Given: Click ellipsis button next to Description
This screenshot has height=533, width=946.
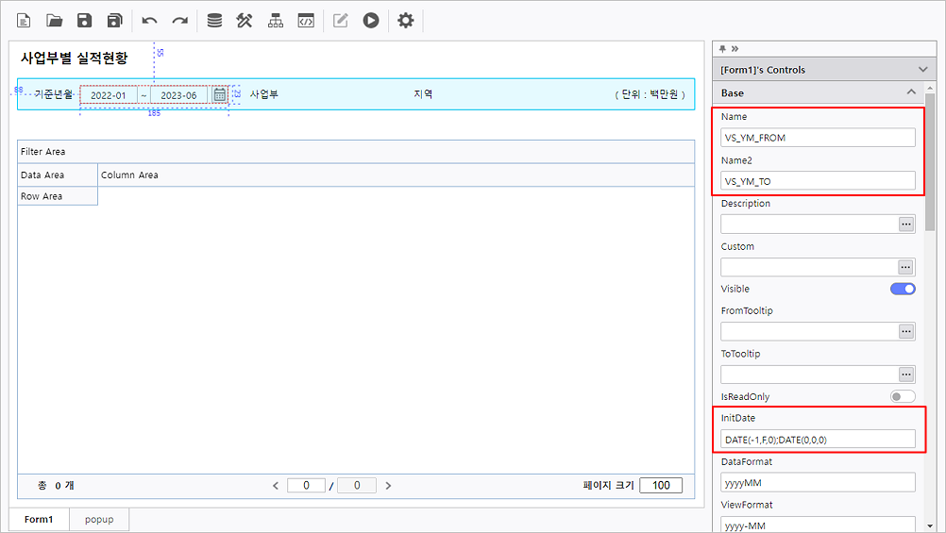Looking at the screenshot, I should click(906, 225).
